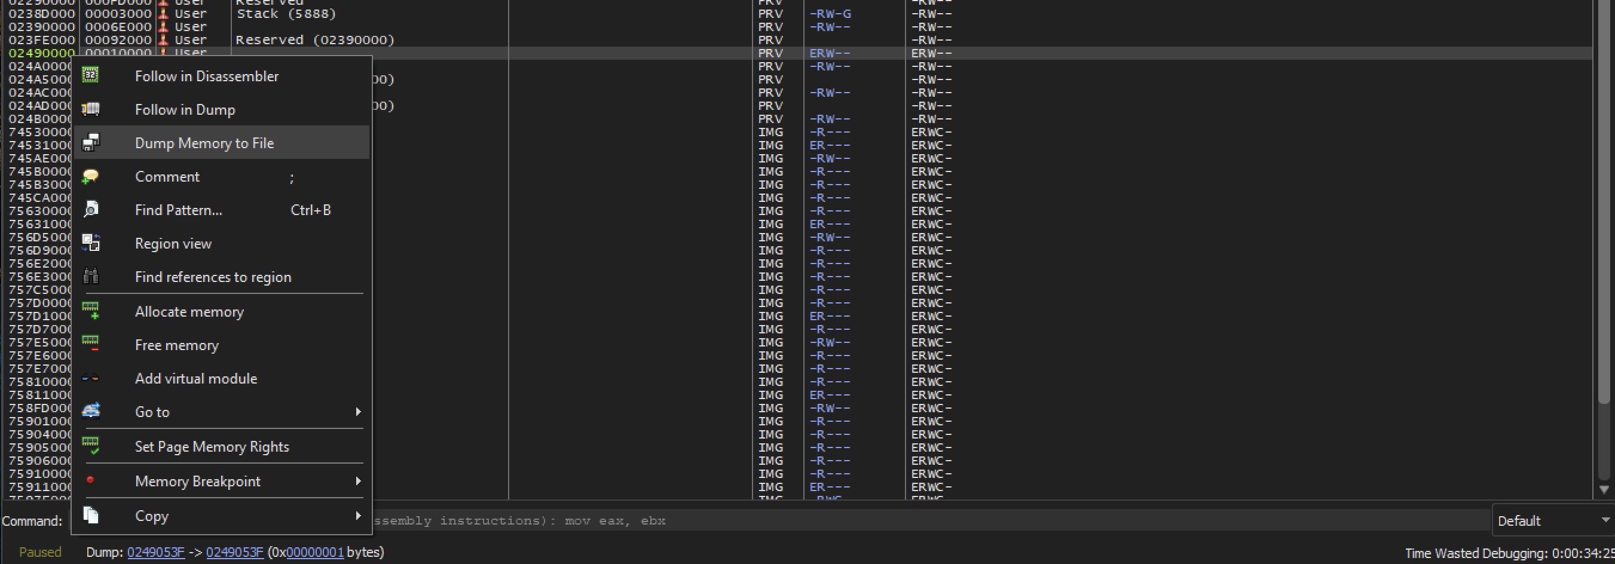Expand the Go to submenu arrow
The width and height of the screenshot is (1615, 564).
(358, 412)
